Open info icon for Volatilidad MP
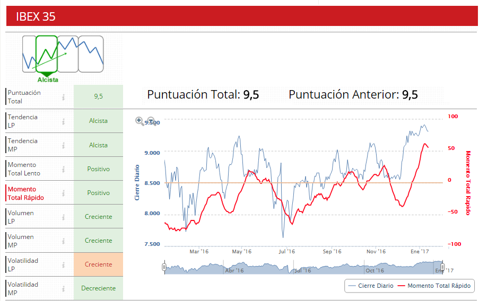 coord(64,288)
